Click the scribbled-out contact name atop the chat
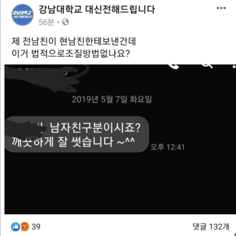Viewport: 236px width, 236px height. point(47,78)
